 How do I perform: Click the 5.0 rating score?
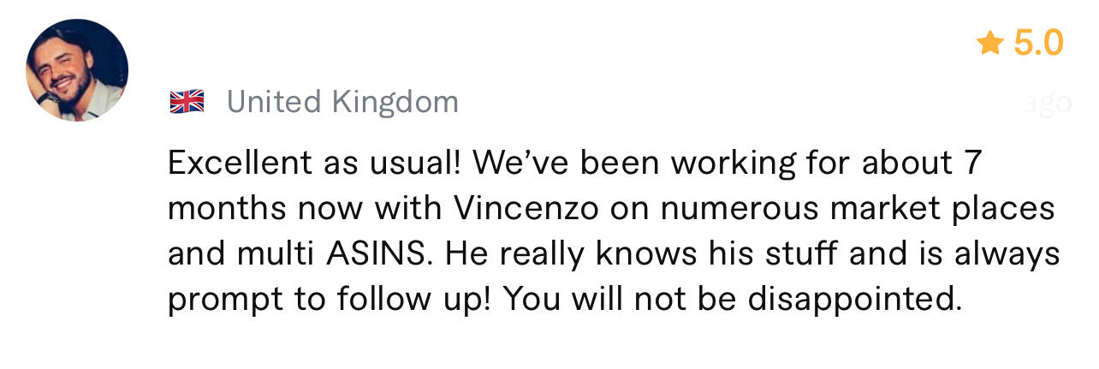[1038, 43]
